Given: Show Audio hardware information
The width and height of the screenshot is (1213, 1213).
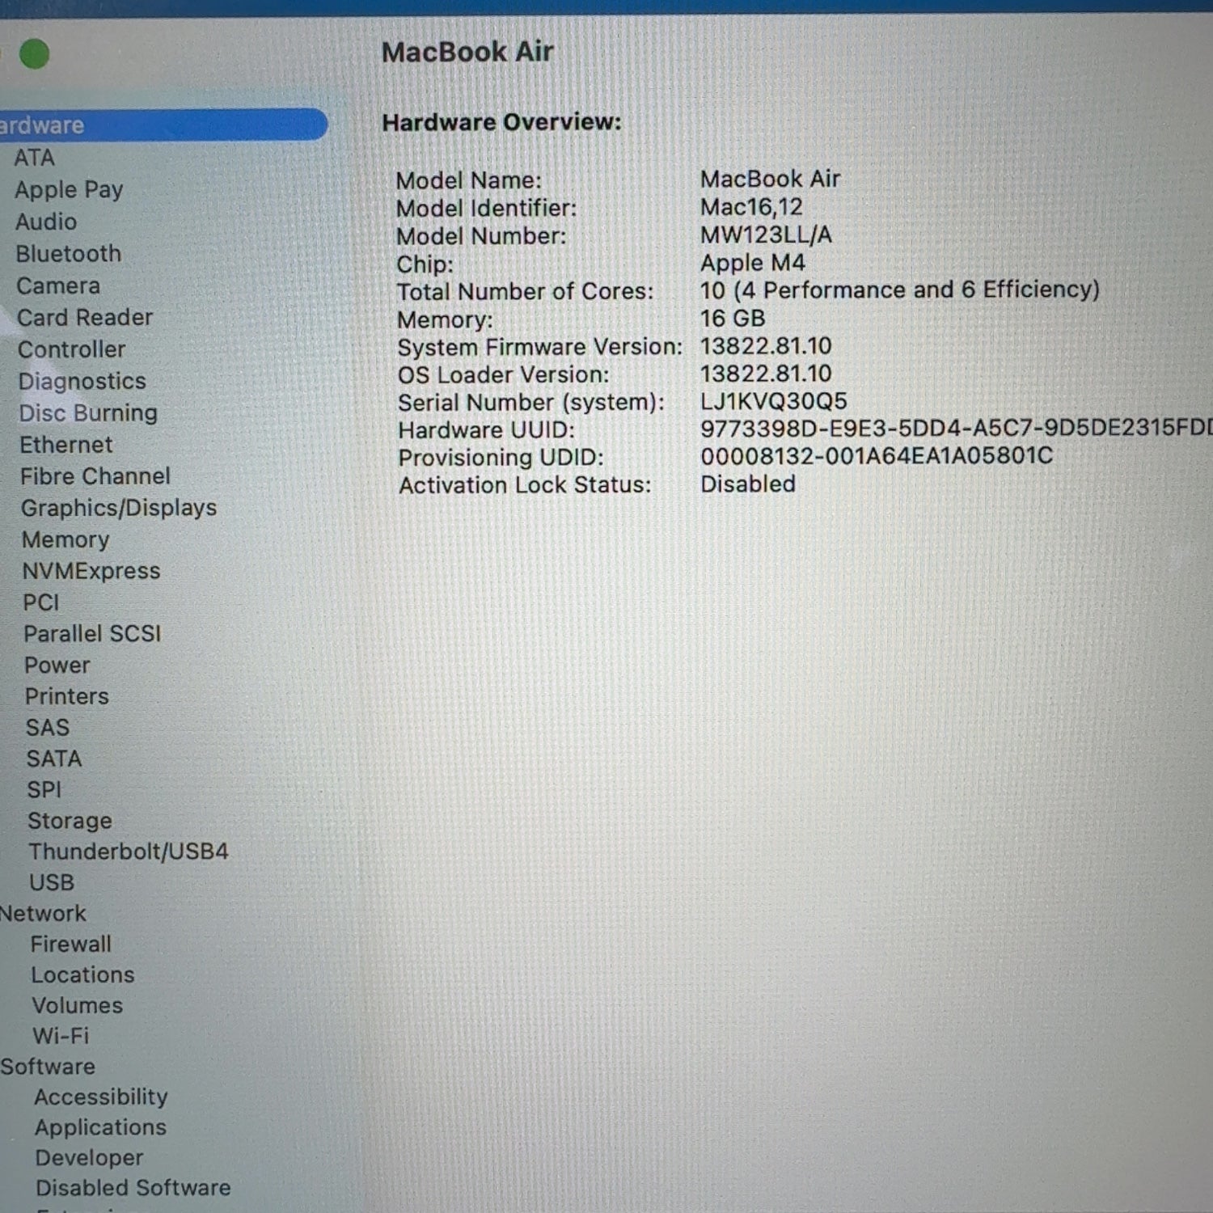Looking at the screenshot, I should [46, 222].
